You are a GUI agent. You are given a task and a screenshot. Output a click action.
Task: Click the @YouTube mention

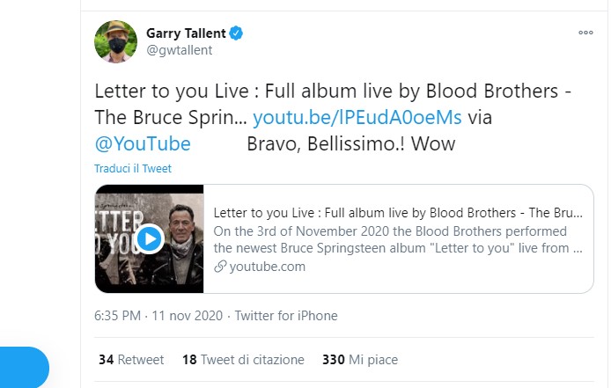coord(143,143)
